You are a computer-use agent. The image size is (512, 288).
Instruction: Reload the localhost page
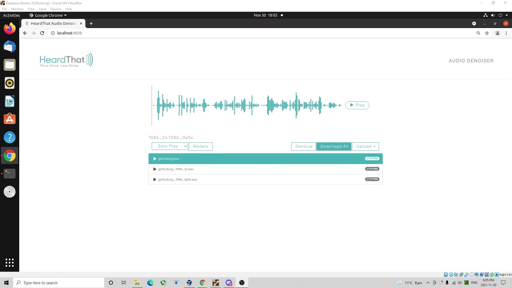[42, 33]
